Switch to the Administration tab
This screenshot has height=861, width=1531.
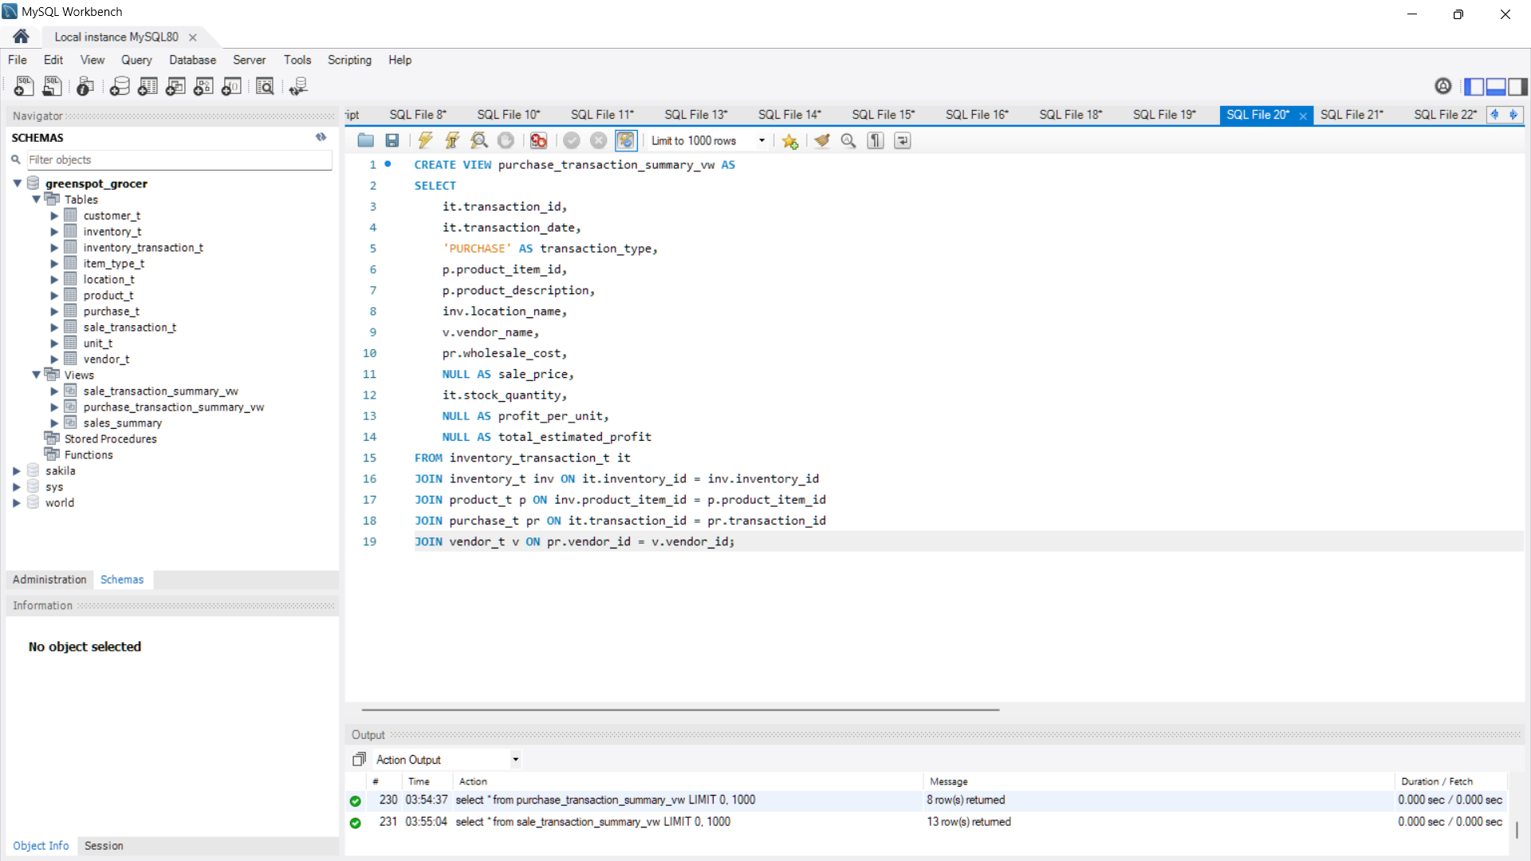[x=49, y=580]
